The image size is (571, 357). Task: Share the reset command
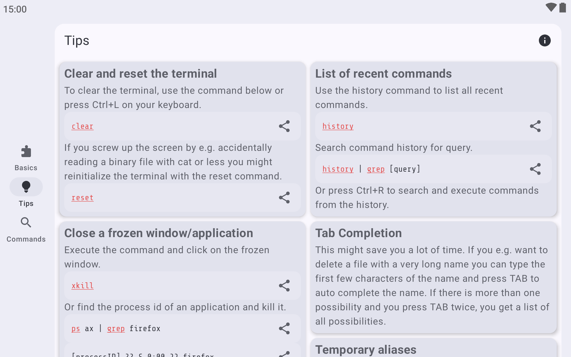(284, 198)
